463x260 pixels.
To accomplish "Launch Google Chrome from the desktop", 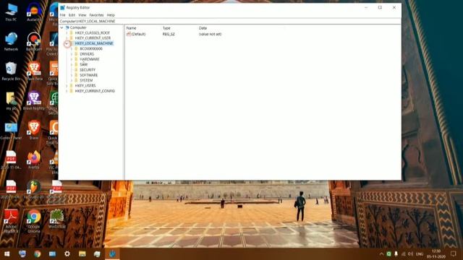I will pyautogui.click(x=34, y=221).
